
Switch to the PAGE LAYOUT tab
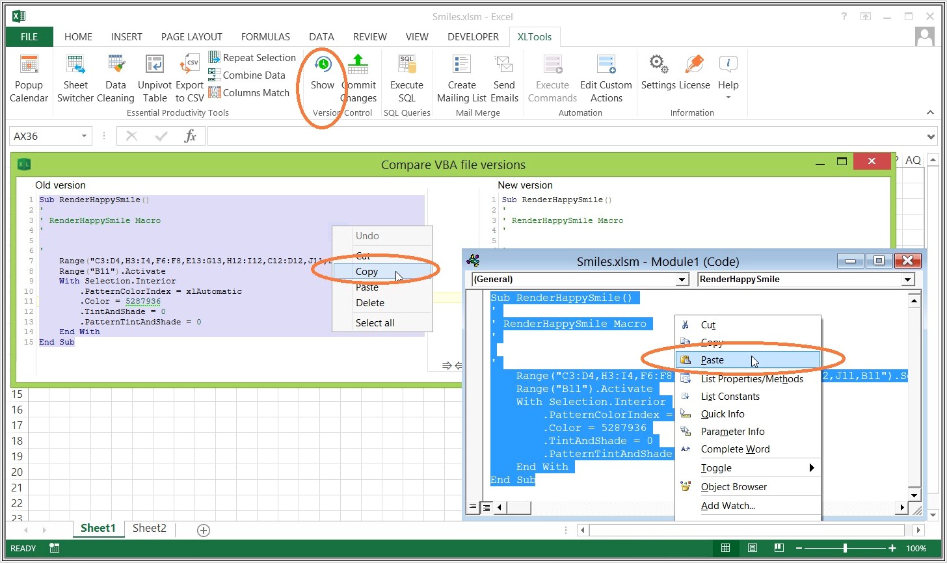[192, 37]
